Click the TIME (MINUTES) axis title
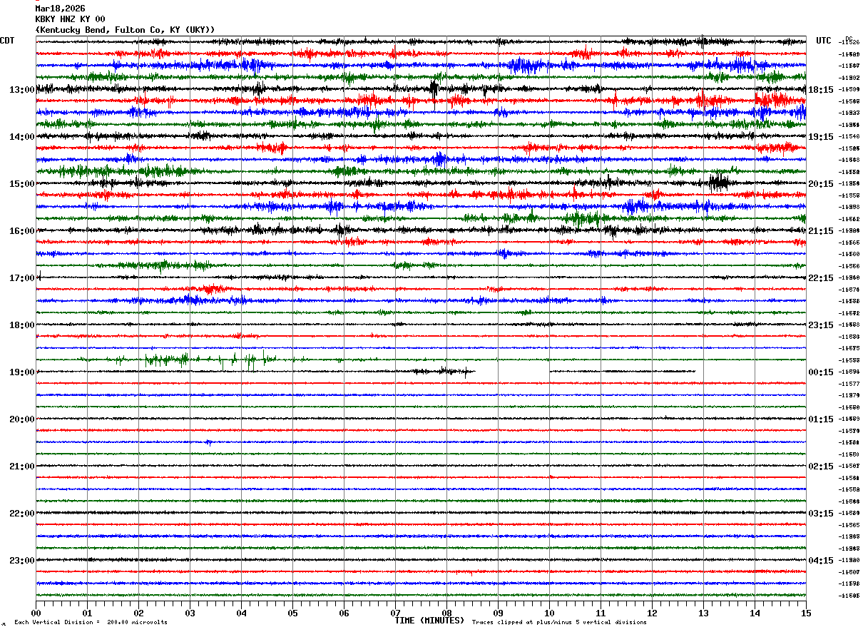The image size is (863, 632). [x=429, y=621]
